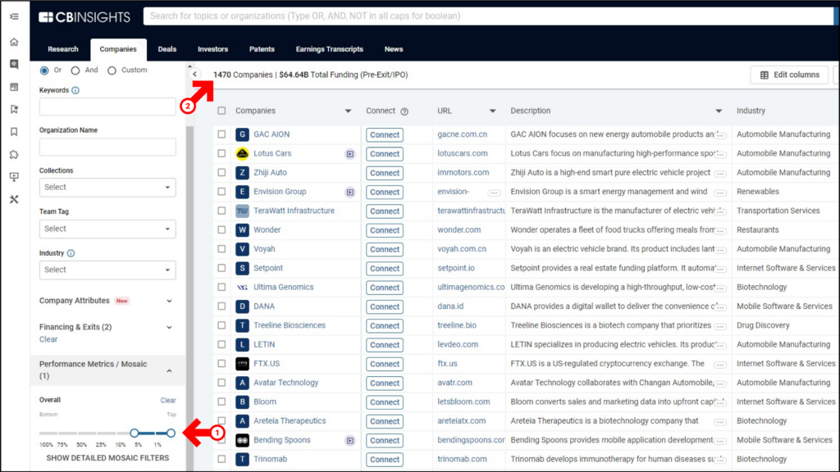The image size is (840, 472).
Task: Click the presentation screen icon in sidebar
Action: (14, 176)
